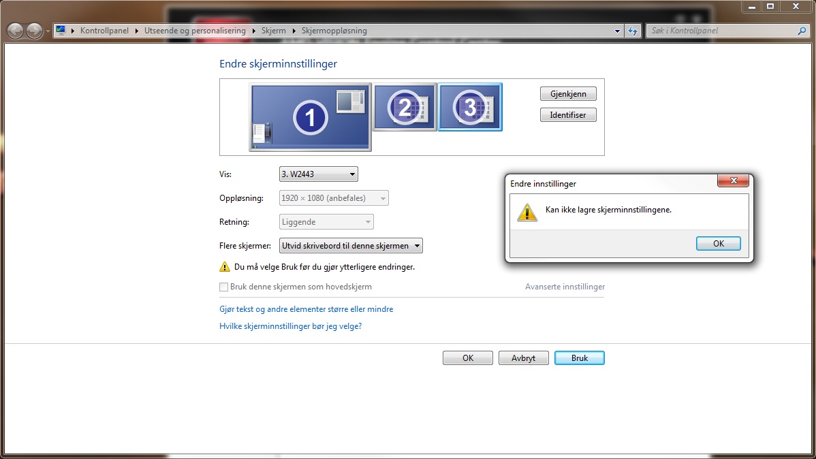The width and height of the screenshot is (816, 459).
Task: Click the 'Endre skjerminnstillinger' heading
Action: [278, 64]
